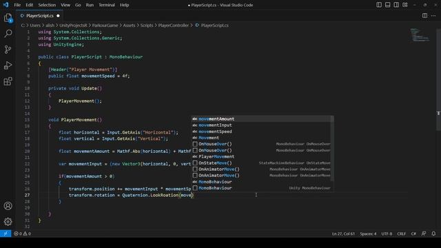This screenshot has width=441, height=248.
Task: Open the Manage gear icon
Action: (x=8, y=222)
